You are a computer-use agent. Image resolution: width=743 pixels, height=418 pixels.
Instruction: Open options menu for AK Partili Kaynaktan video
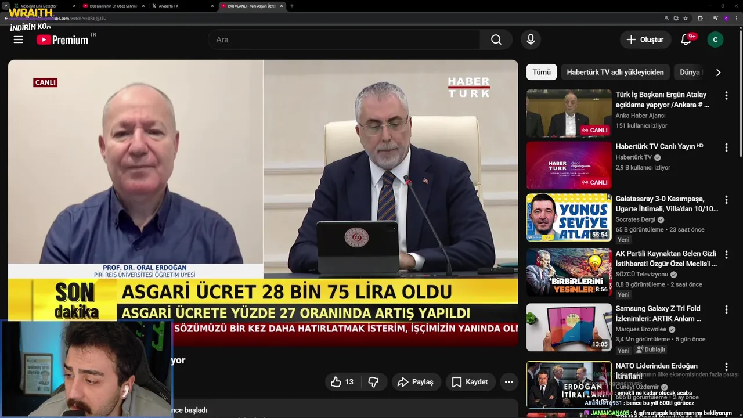(726, 255)
